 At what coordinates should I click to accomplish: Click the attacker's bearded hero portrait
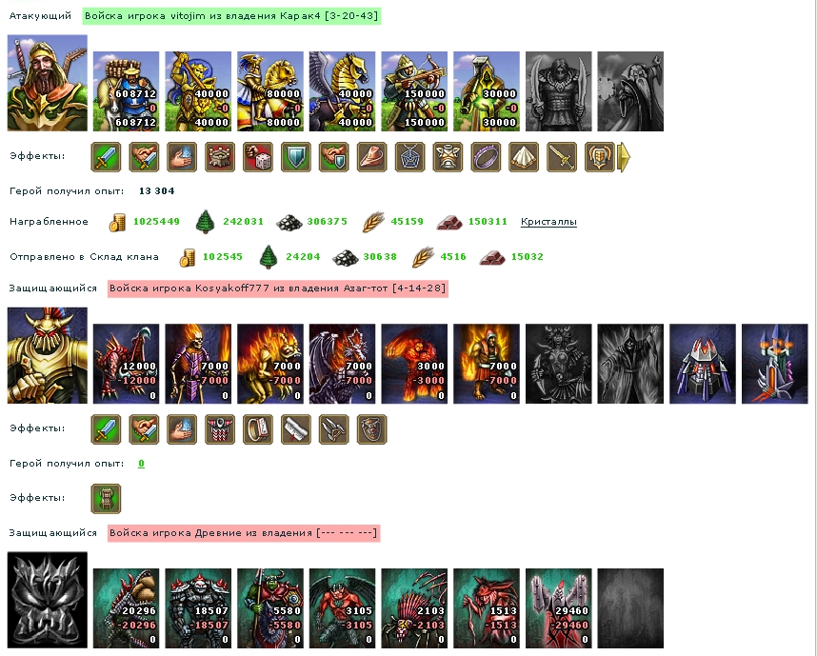[x=48, y=83]
